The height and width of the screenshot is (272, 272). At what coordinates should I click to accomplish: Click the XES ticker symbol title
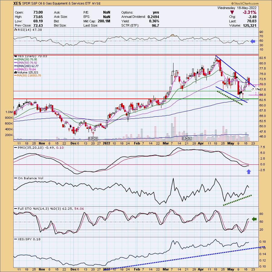(x=17, y=3)
